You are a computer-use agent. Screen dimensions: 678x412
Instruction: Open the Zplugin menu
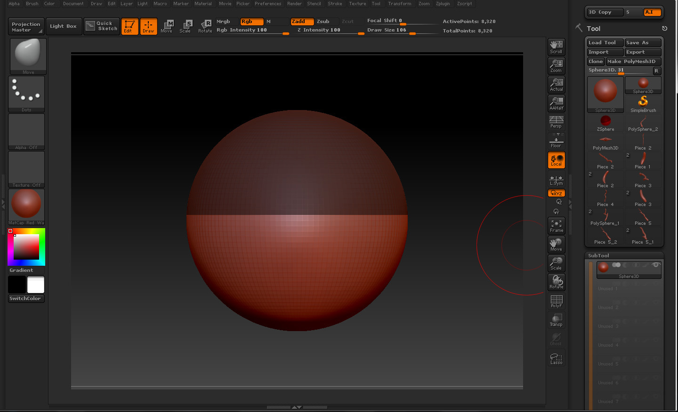tap(443, 4)
